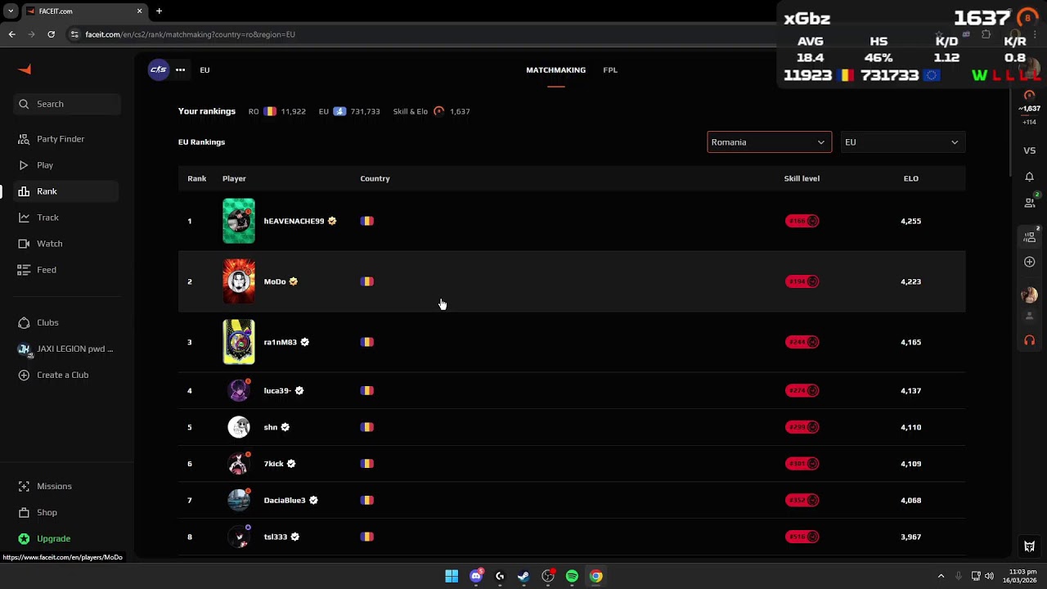Image resolution: width=1047 pixels, height=589 pixels.
Task: Open the friends list icon
Action: click(1029, 201)
